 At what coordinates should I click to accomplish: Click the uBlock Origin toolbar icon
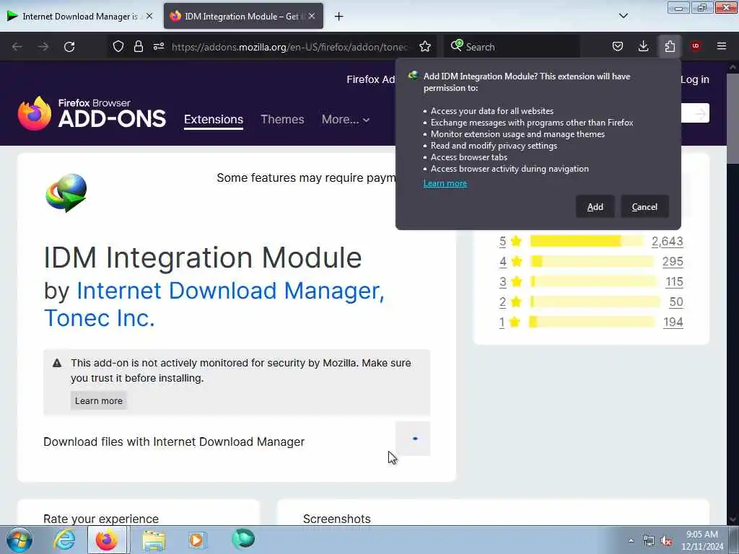click(x=696, y=47)
